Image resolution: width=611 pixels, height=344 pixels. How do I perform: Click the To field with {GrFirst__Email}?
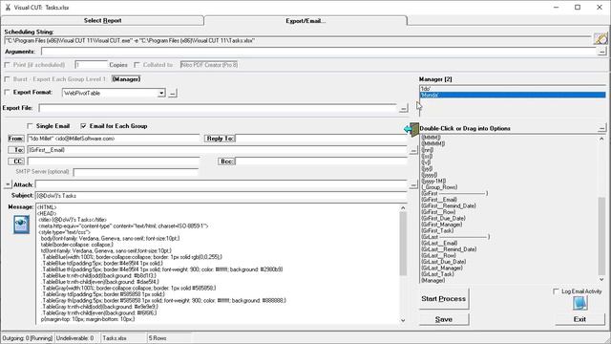[x=217, y=150]
